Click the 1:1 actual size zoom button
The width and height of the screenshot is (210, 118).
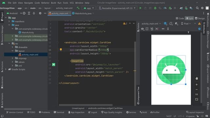pyautogui.click(x=197, y=94)
